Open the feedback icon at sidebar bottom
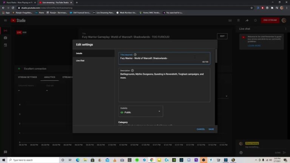290x163 pixels. tap(5, 152)
